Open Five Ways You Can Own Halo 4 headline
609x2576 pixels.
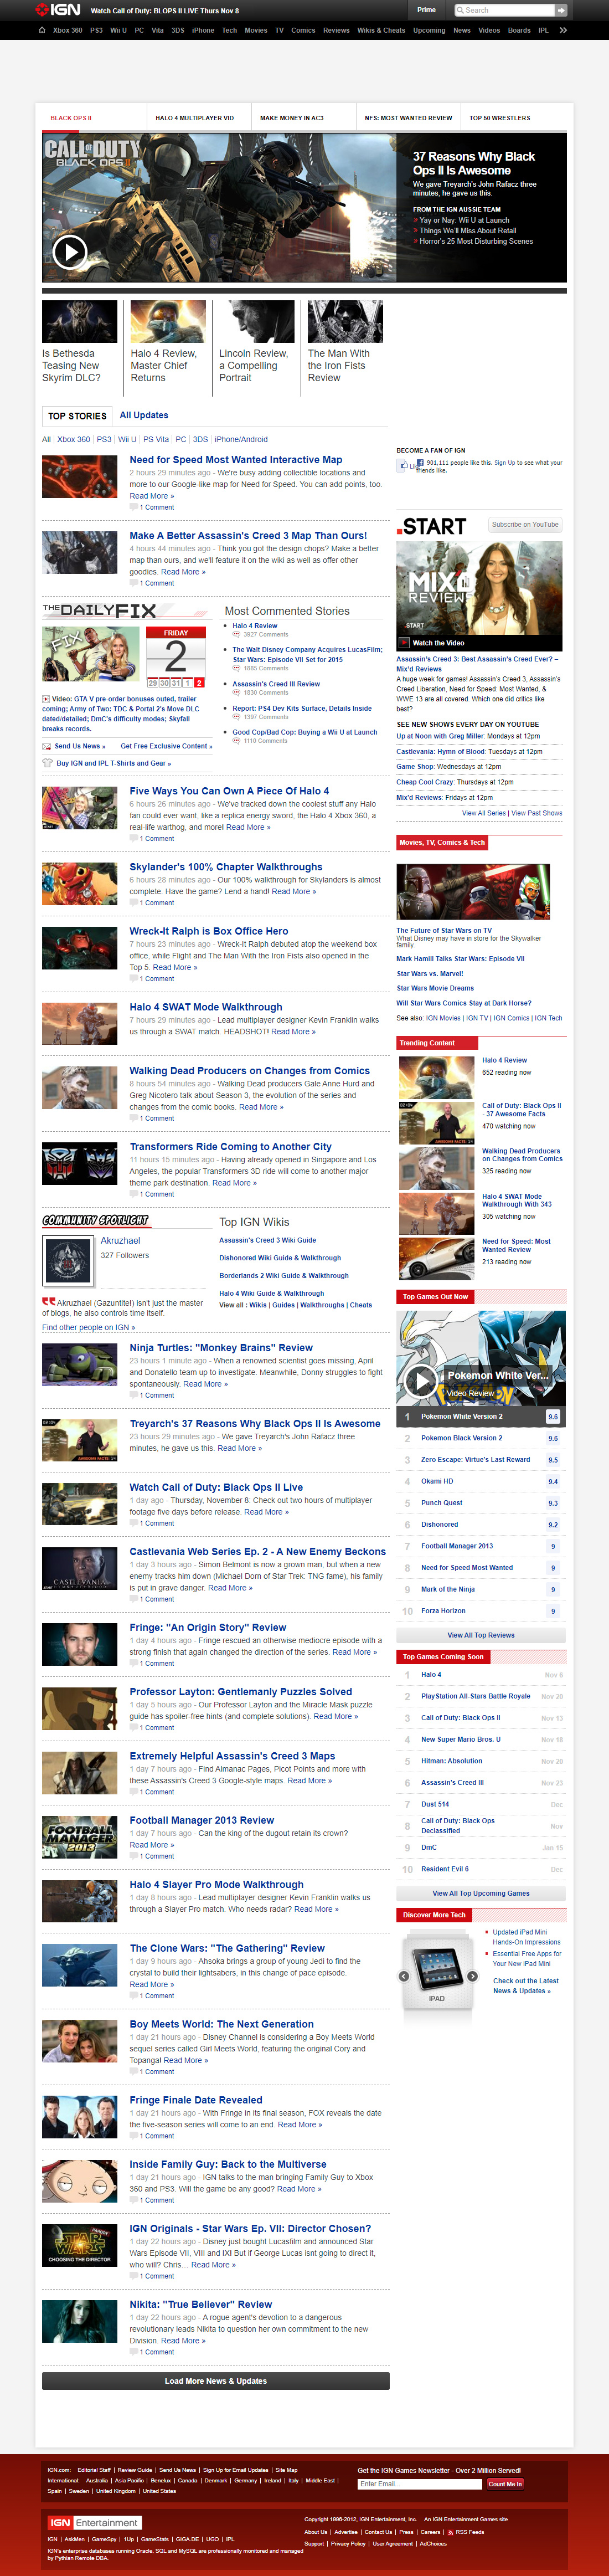(x=229, y=791)
